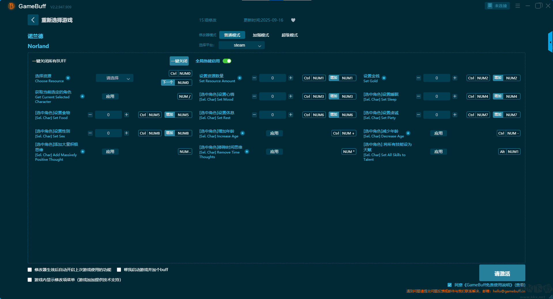Check auto-enable last used functions option
Viewport: 553px width, 299px height.
tap(30, 270)
